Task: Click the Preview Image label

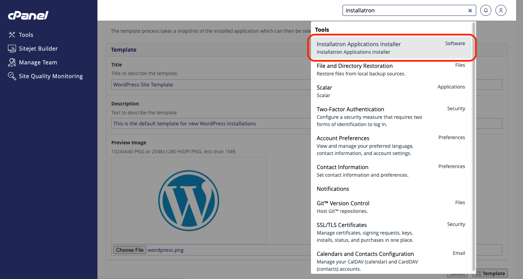Action: [129, 143]
